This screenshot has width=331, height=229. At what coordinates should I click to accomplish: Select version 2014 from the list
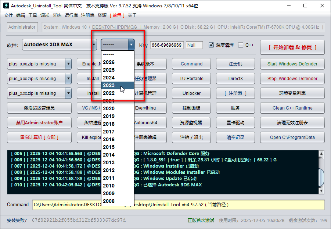click(x=118, y=155)
